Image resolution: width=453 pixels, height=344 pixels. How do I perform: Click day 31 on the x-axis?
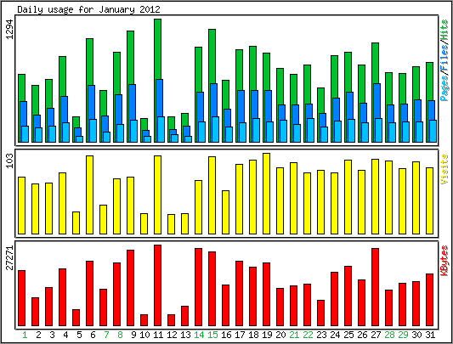click(430, 335)
